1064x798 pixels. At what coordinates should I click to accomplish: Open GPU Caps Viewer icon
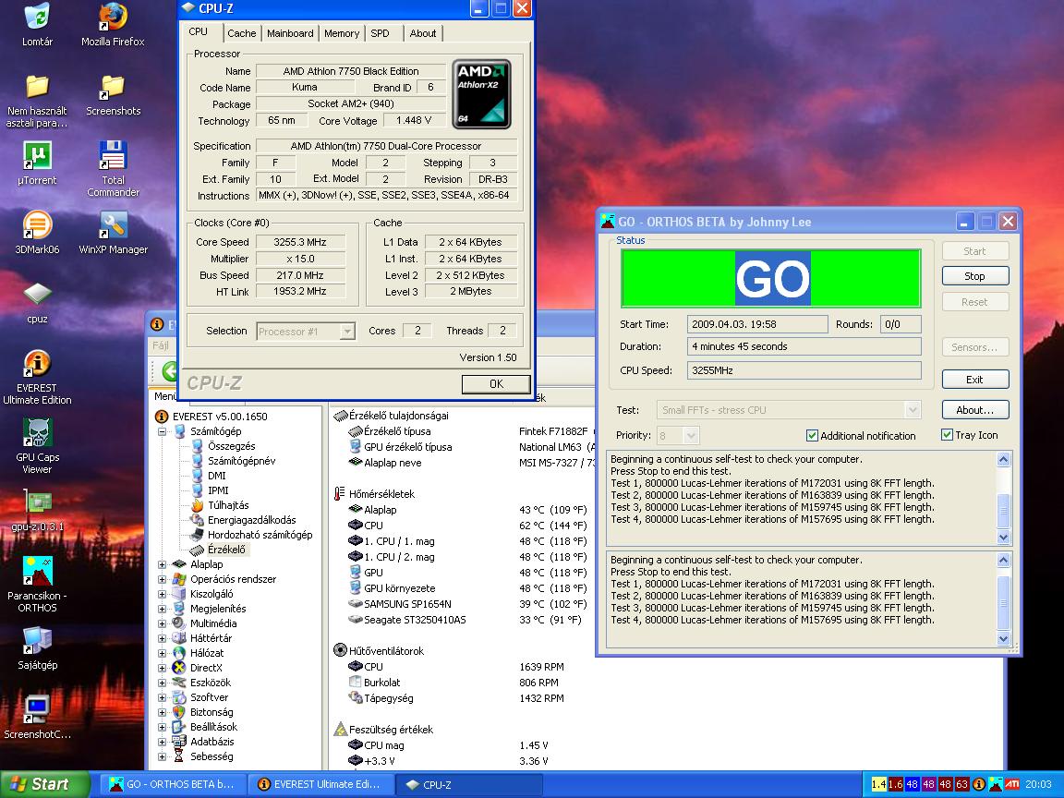tap(37, 446)
